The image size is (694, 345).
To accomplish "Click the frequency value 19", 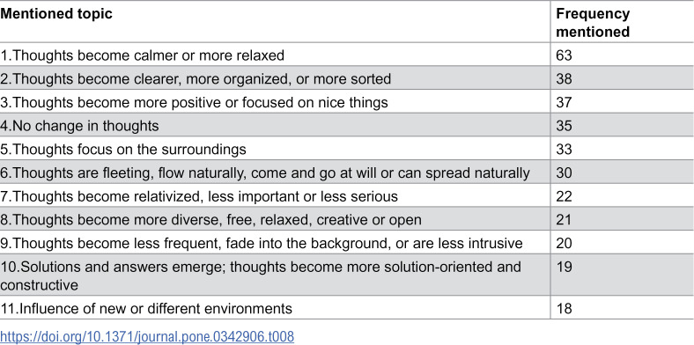I will coord(565,267).
